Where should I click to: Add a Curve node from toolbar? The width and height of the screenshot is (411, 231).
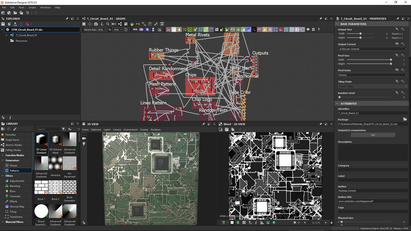[x=190, y=29]
